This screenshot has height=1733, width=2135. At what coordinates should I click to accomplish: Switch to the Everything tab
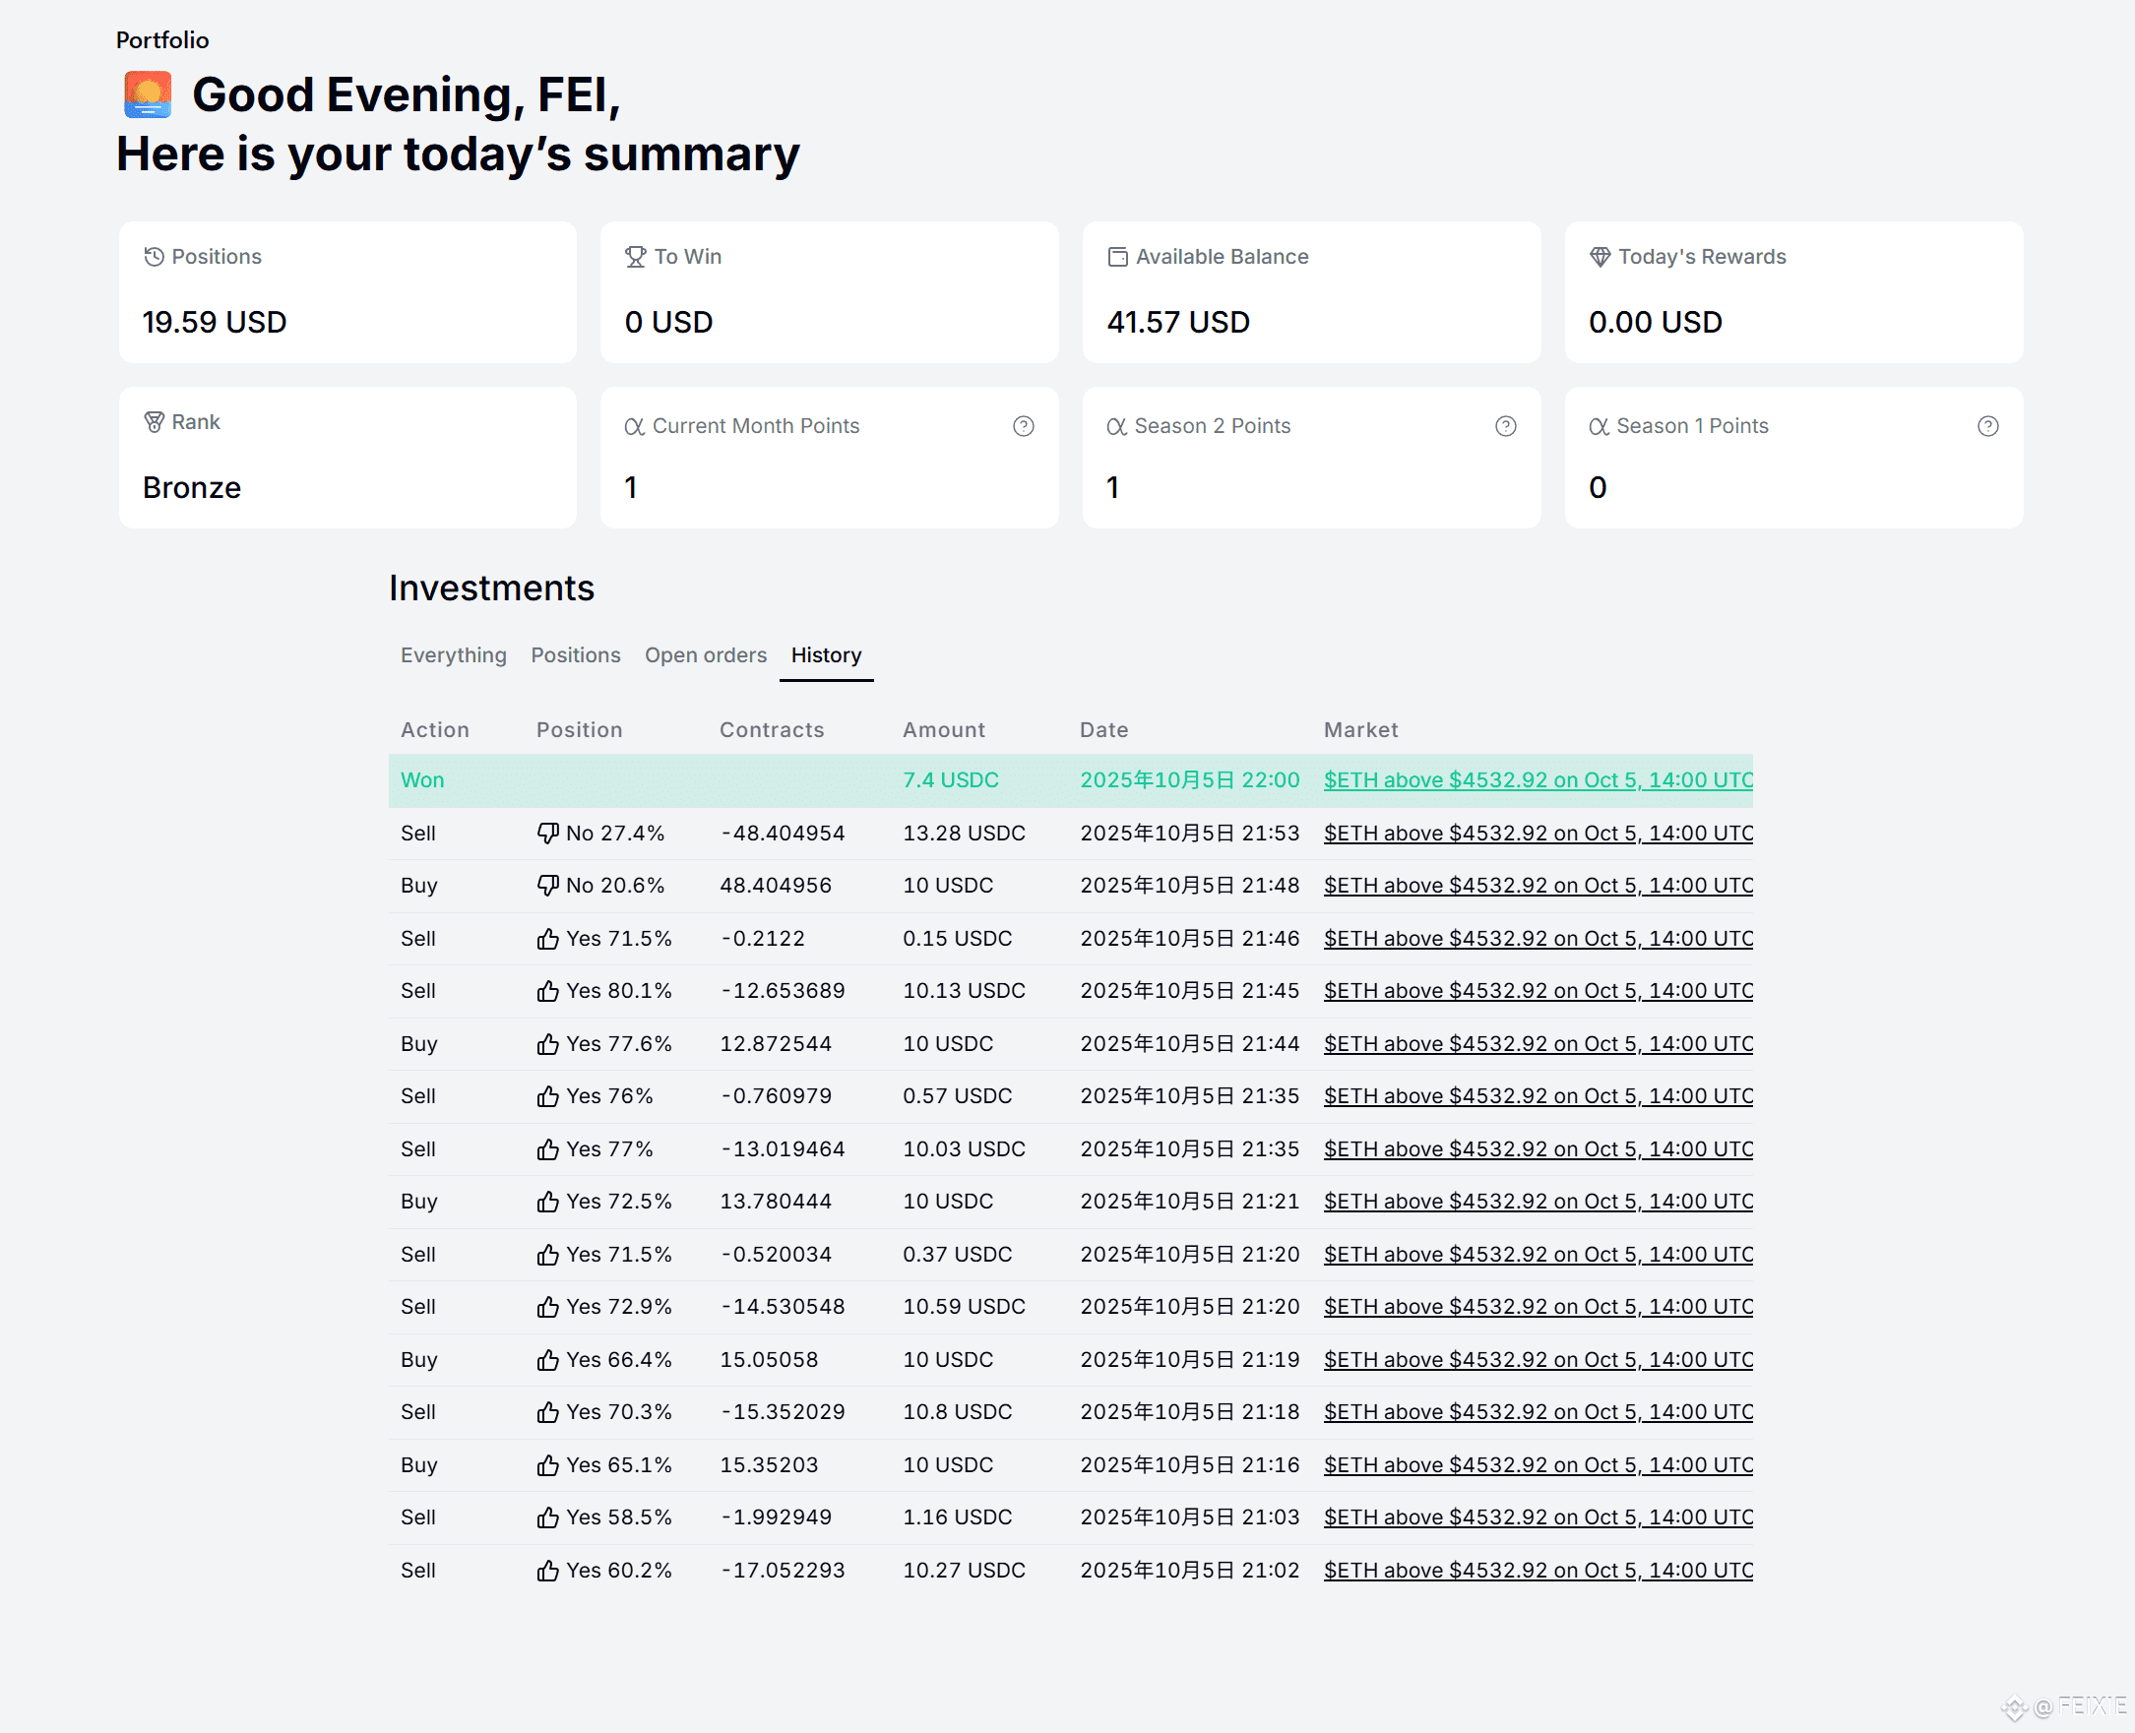[454, 654]
